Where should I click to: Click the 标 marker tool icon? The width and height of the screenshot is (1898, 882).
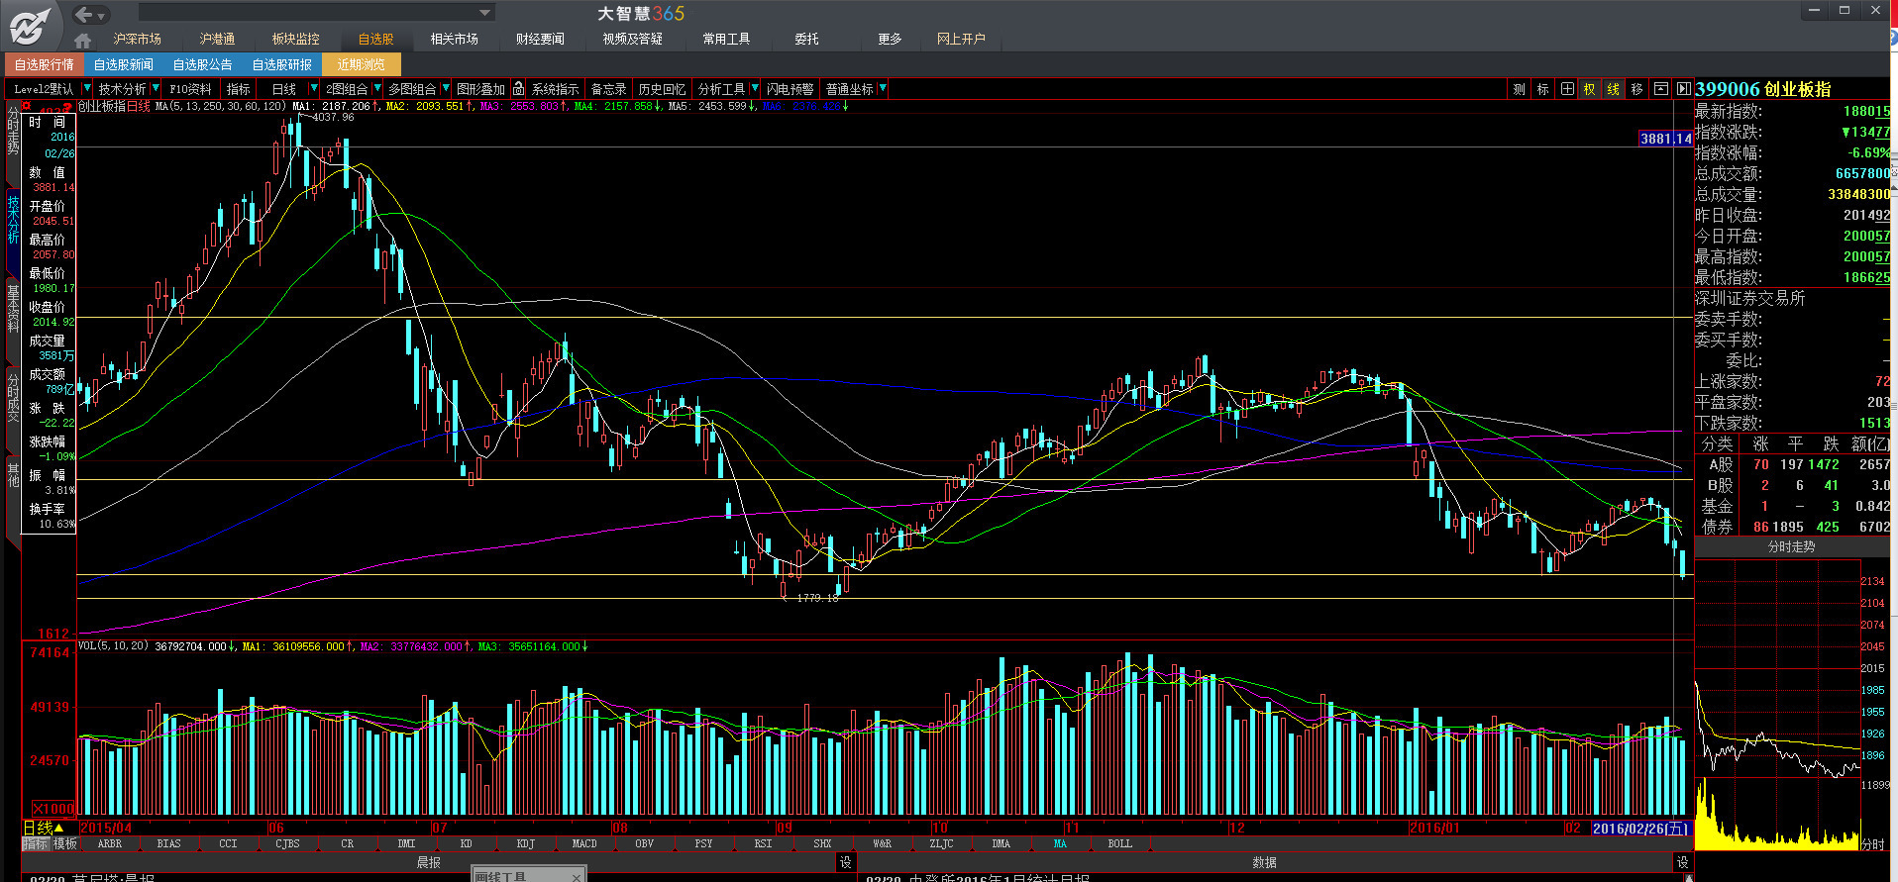pos(1542,89)
